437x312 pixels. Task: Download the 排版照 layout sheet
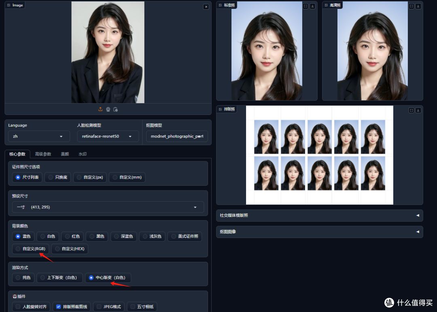[419, 109]
